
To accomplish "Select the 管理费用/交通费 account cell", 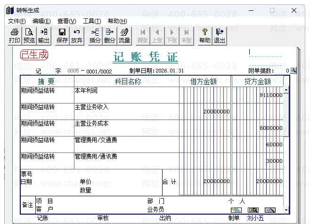I will (127, 144).
